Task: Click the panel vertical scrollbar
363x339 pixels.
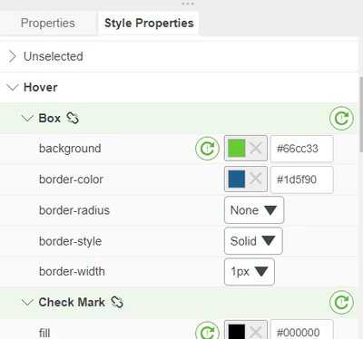Action: click(361, 115)
